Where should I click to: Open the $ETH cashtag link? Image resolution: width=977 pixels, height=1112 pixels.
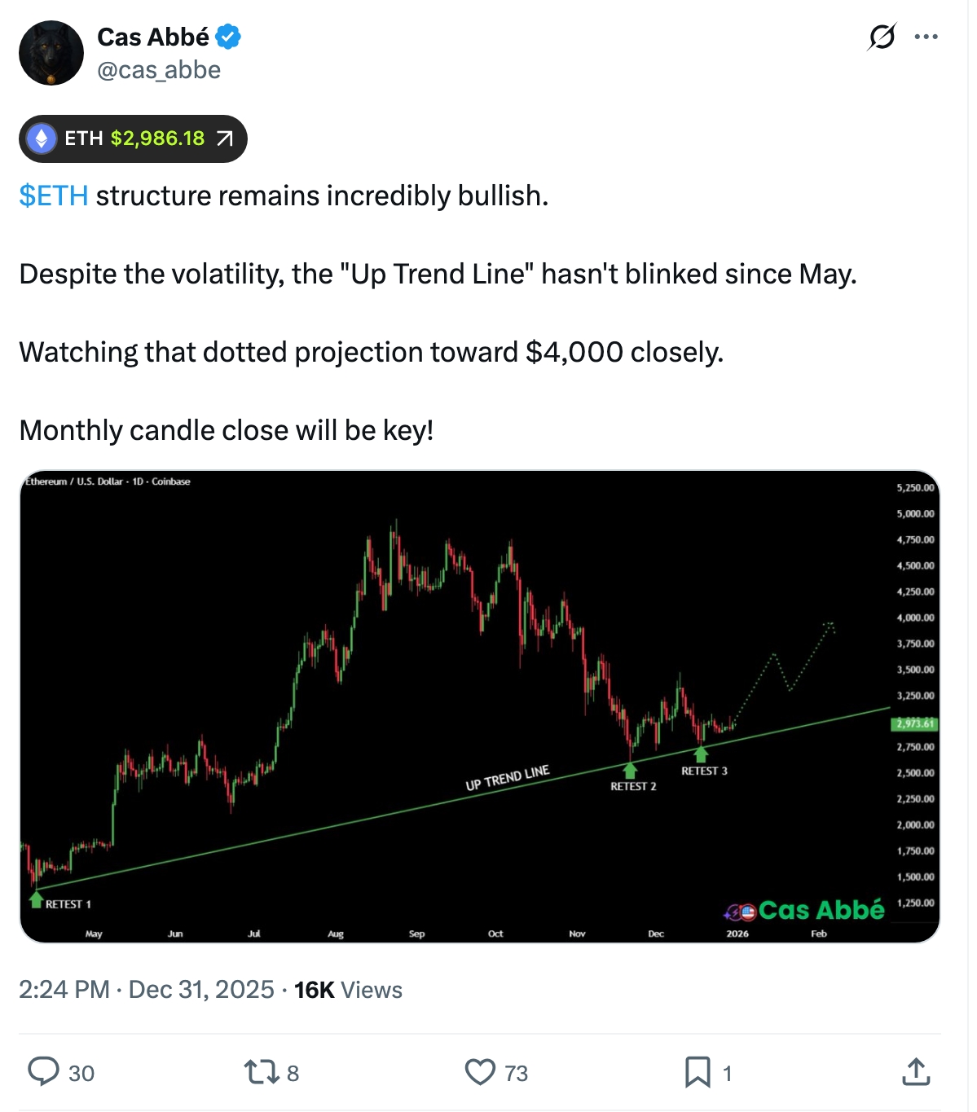(x=51, y=196)
